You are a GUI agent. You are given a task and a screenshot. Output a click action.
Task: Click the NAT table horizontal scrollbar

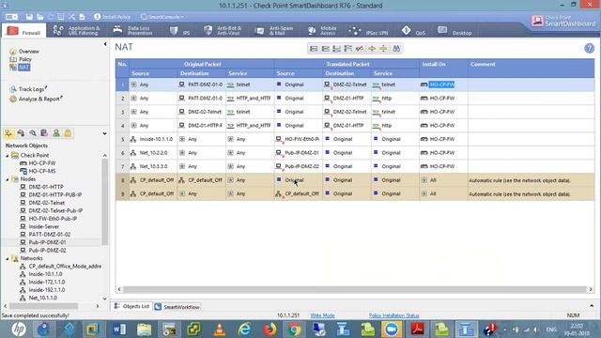(355, 289)
